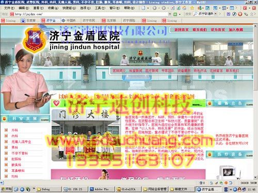
Task: Click the Home icon in browser toolbar
Action: [184, 8]
